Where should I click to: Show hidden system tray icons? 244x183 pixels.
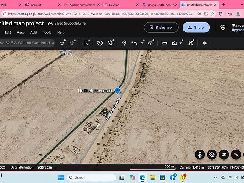coord(216,177)
